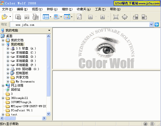Open the 工具(T) menu
The height and width of the screenshot is (126, 161).
click(100, 9)
